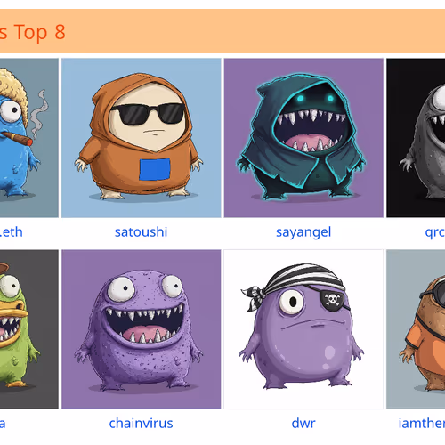Click the dwr username link

tap(303, 424)
